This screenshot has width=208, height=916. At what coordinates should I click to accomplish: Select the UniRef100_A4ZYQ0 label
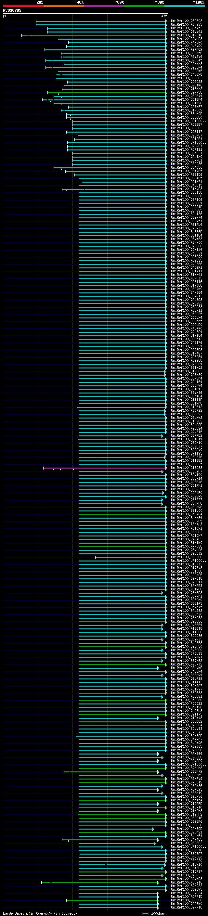(186, 46)
